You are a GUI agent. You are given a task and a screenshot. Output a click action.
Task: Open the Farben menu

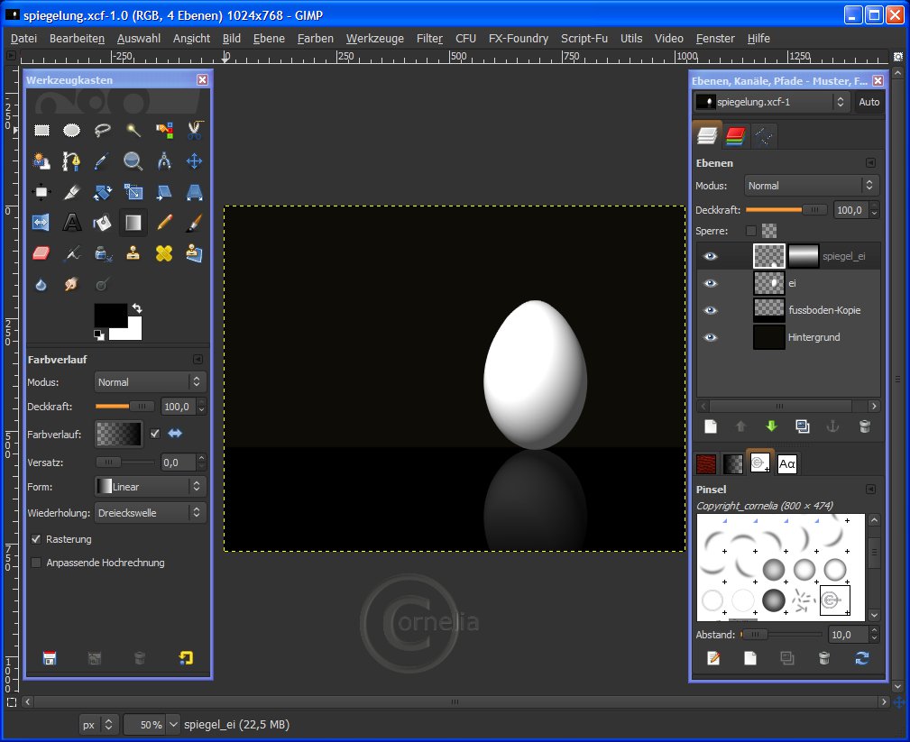[315, 39]
